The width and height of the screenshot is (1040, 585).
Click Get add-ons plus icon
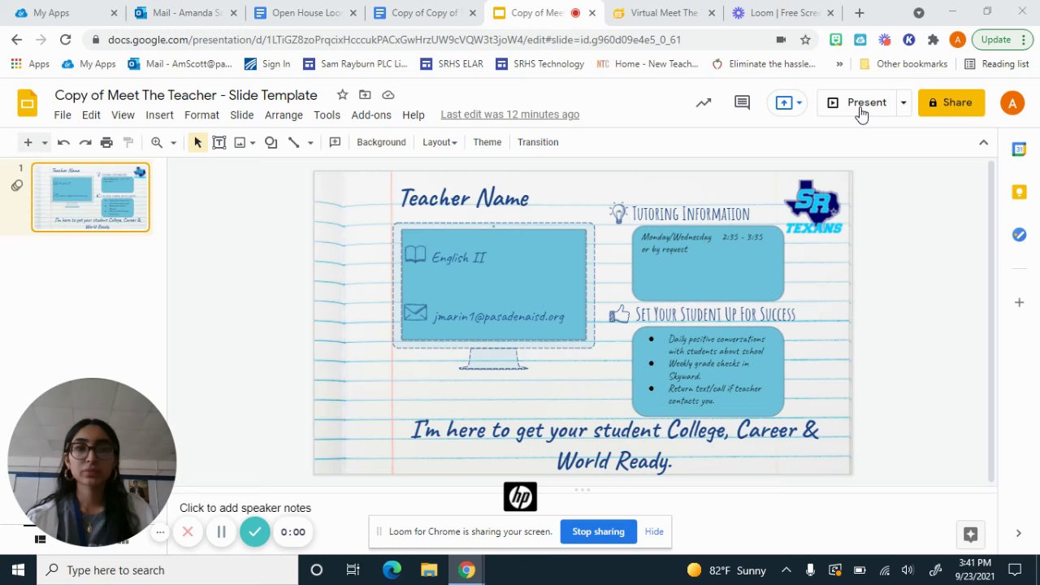[1019, 302]
